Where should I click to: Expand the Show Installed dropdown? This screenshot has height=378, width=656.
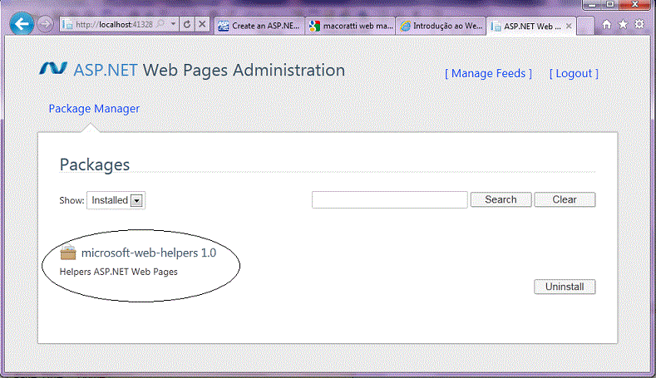coord(116,200)
